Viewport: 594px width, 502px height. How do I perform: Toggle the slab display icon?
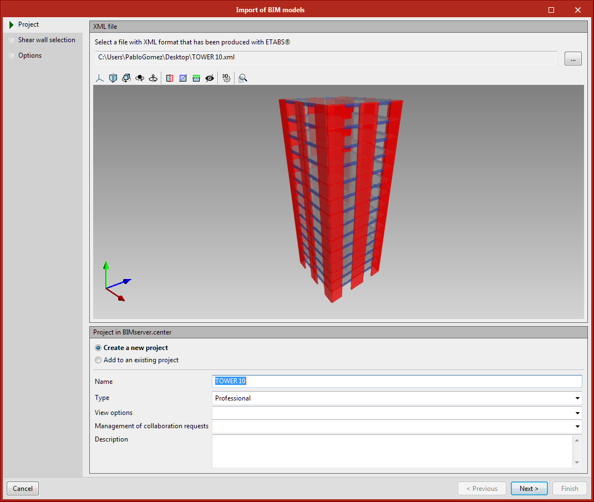point(196,78)
